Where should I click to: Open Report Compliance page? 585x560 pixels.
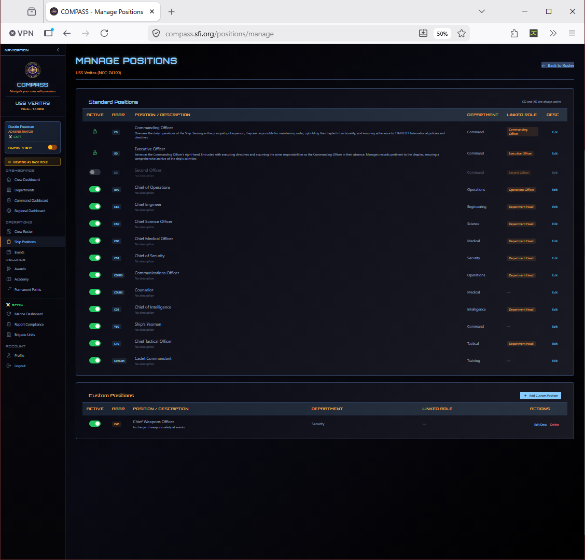point(29,324)
